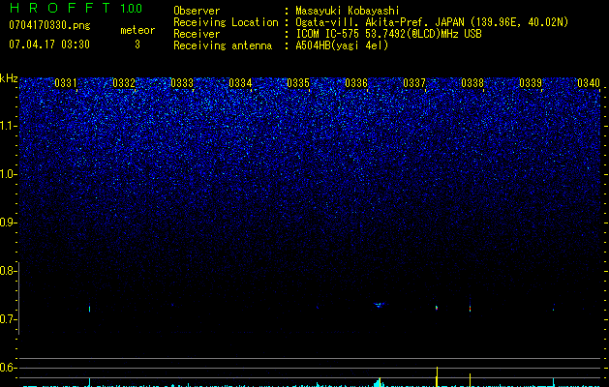
Task: Click the 0.7 kHz axis label
Action: coord(8,319)
